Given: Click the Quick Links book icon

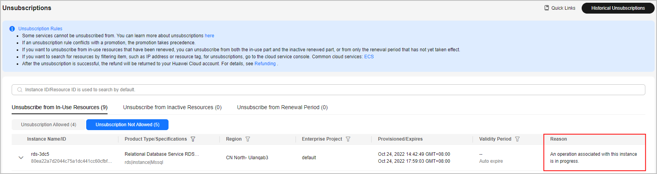Looking at the screenshot, I should tap(547, 8).
